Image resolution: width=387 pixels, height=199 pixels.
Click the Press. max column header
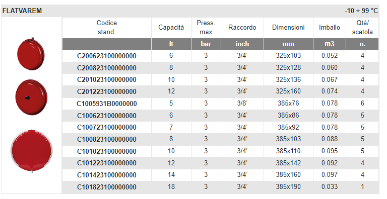(x=206, y=27)
